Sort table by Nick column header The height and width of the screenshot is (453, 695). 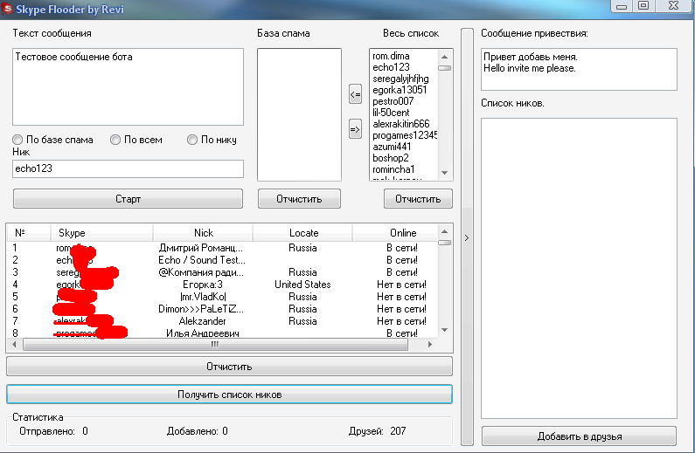203,233
